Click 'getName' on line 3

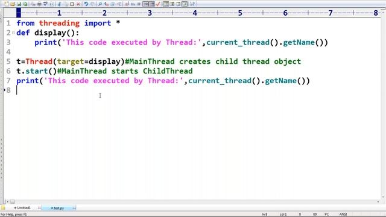(x=299, y=42)
